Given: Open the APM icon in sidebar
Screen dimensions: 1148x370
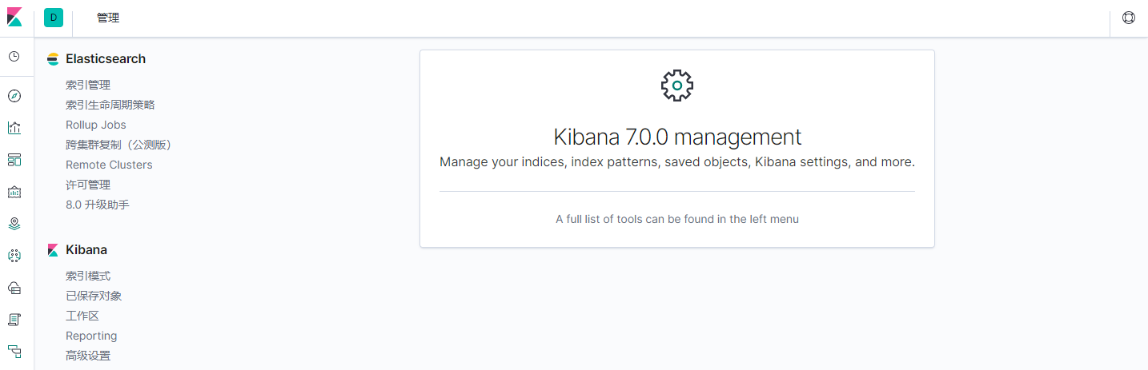Looking at the screenshot, I should tap(14, 351).
